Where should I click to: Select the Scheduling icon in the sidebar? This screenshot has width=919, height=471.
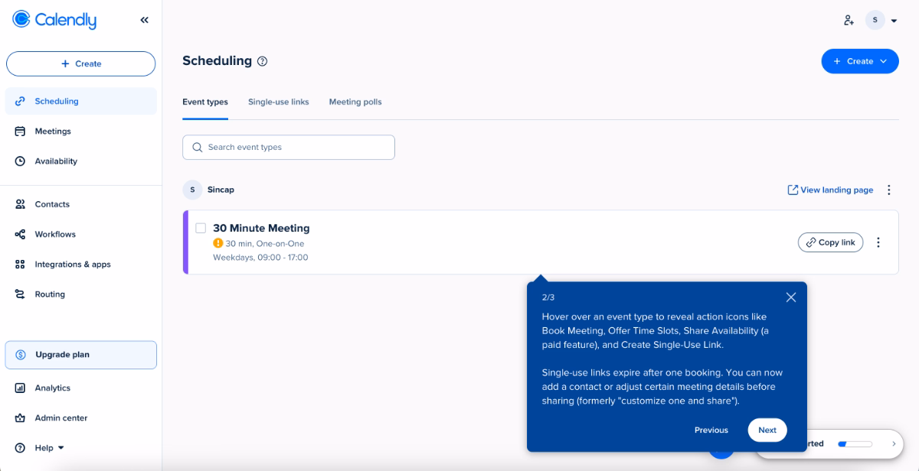(x=18, y=101)
